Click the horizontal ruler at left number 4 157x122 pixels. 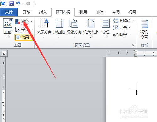pos(118,53)
